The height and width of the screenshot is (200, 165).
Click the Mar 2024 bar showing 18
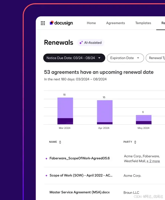65,111
